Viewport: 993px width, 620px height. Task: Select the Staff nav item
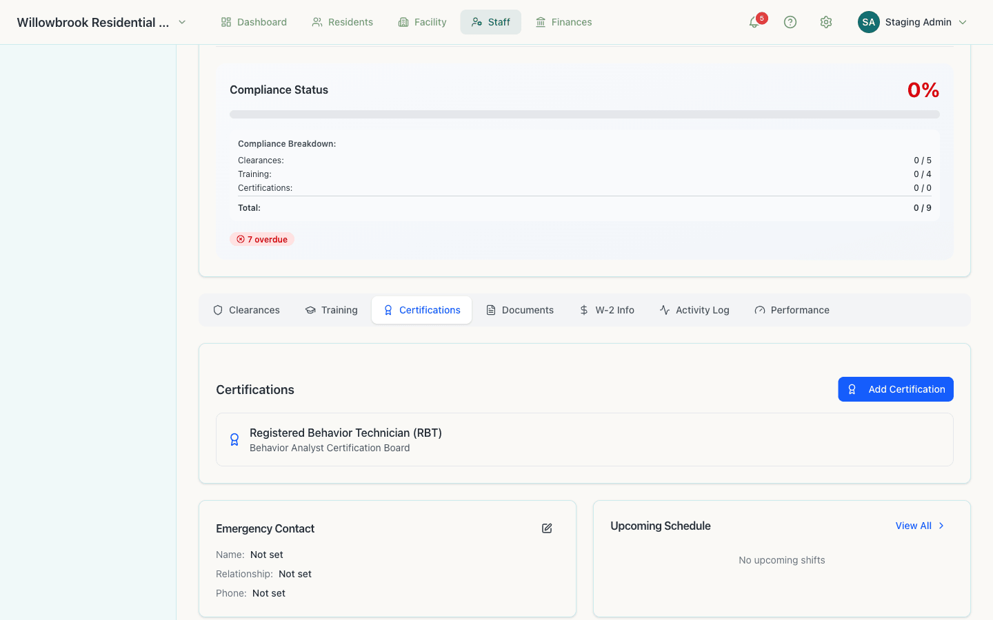pos(490,22)
